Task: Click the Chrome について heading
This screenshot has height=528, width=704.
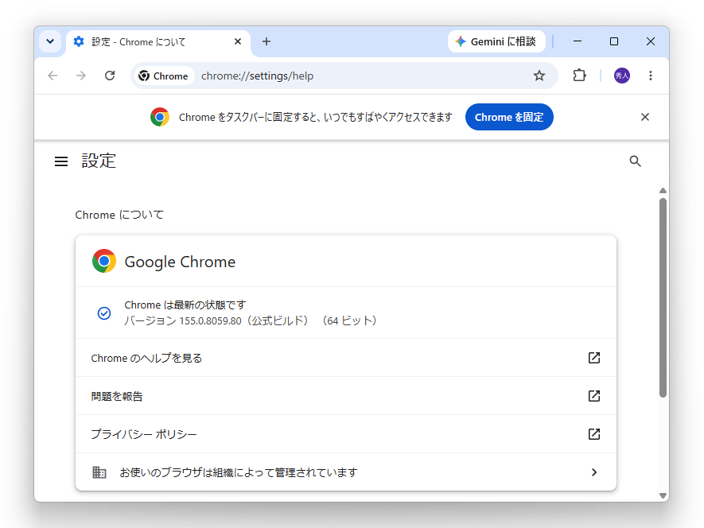Action: pos(119,215)
